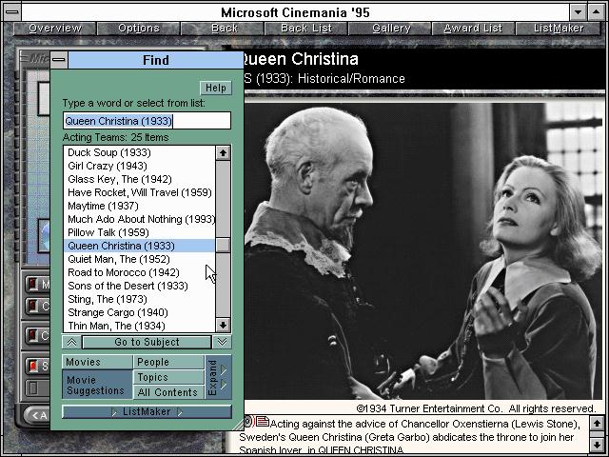
Task: Jump up with double-chevron up button
Action: [x=72, y=342]
